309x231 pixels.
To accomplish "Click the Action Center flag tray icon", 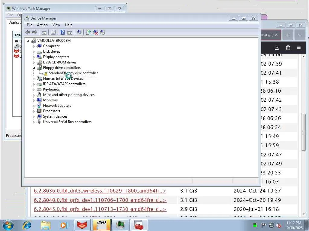I will [x=264, y=225].
